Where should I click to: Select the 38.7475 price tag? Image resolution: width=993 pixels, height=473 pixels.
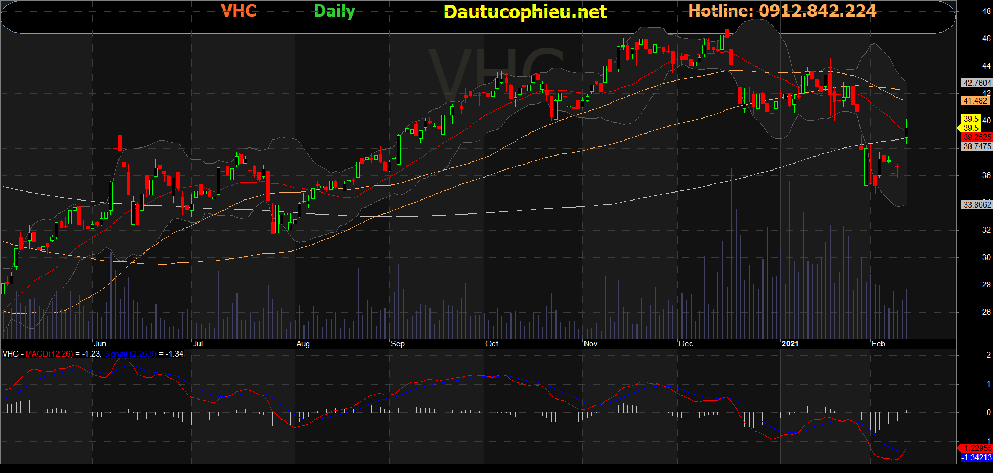977,146
